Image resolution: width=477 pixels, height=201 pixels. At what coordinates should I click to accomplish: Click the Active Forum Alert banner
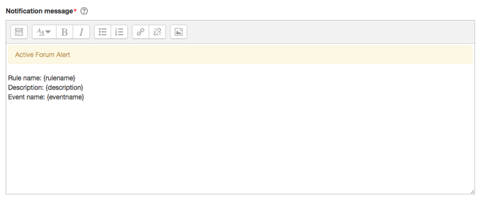pos(240,54)
